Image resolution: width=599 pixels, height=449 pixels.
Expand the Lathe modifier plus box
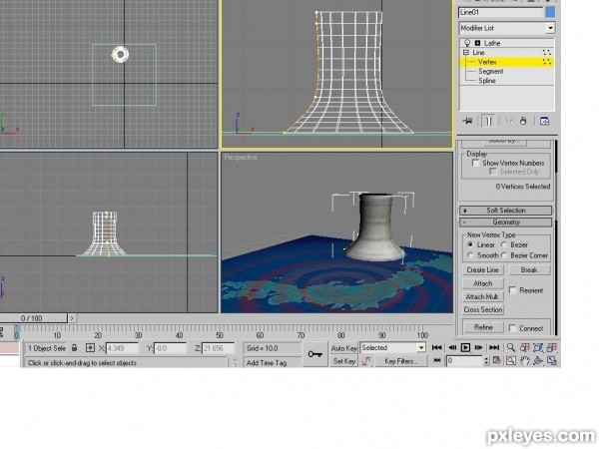point(477,43)
